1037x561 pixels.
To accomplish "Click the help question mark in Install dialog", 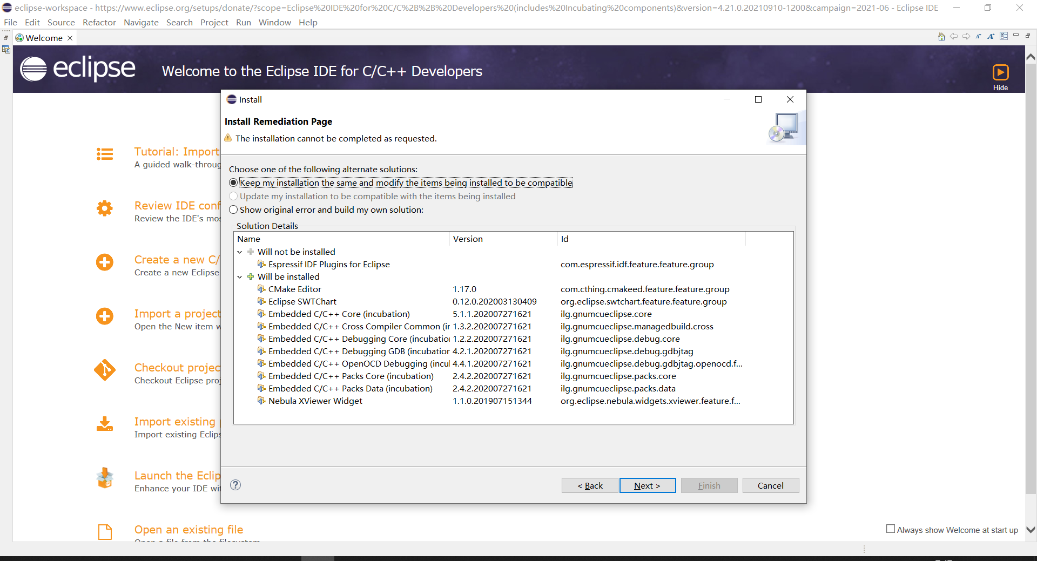I will click(x=235, y=485).
